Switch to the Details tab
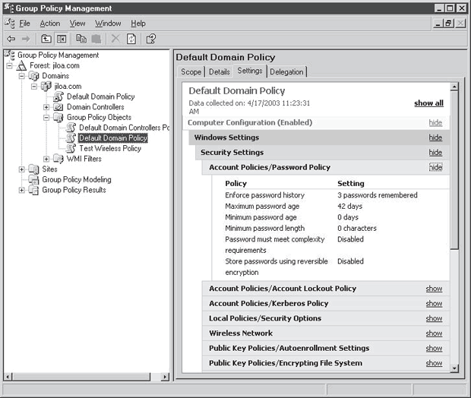This screenshot has width=471, height=398. [x=220, y=72]
